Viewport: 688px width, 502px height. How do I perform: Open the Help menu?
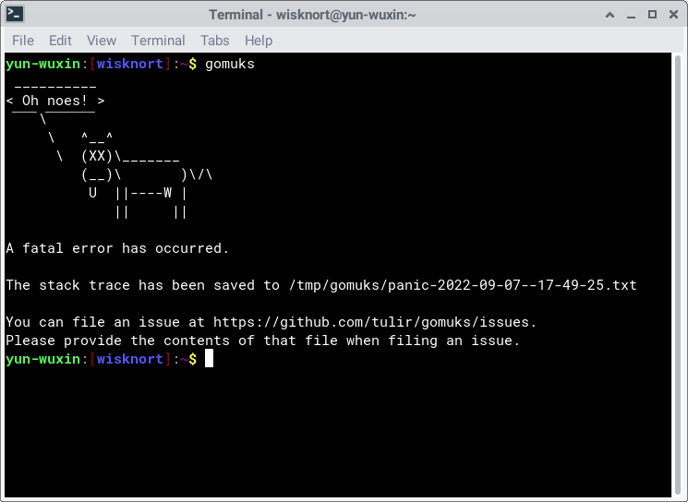click(259, 41)
